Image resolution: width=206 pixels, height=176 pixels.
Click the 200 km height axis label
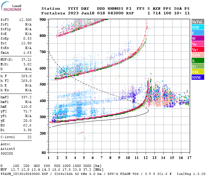point(43,133)
